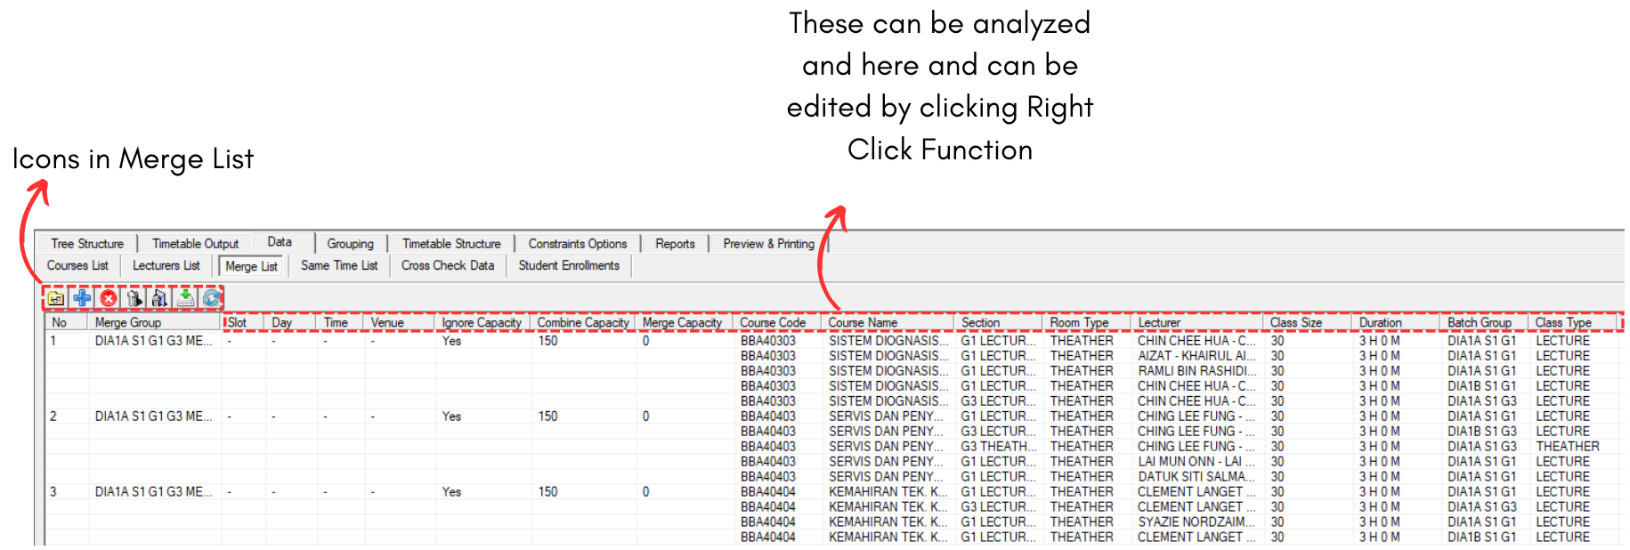
Task: Switch to the Timetable Output tab
Action: (x=195, y=244)
